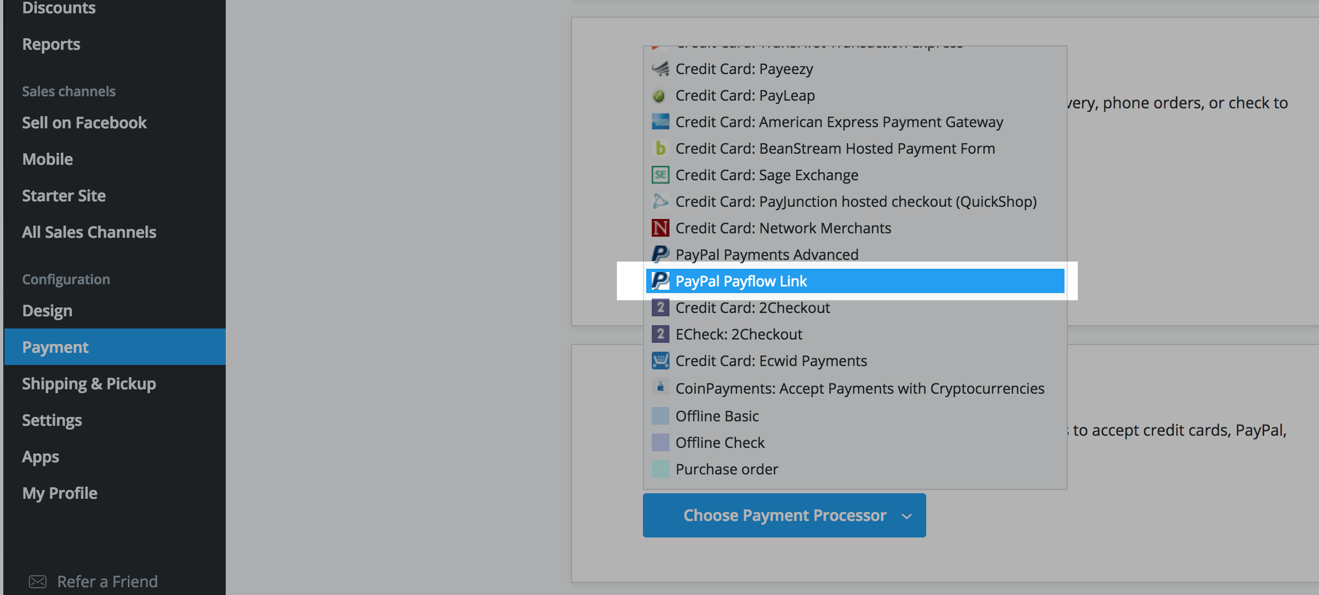
Task: Click the American Express card icon
Action: [660, 122]
